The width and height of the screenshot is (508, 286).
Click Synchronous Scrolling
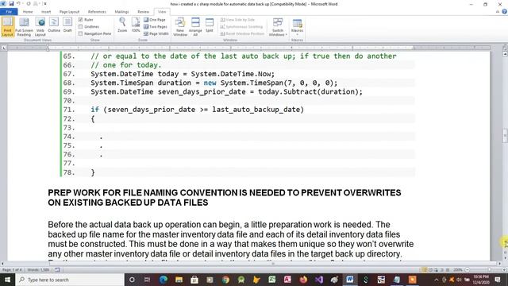point(241,26)
